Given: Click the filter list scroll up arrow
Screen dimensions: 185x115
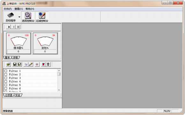Looking at the screenshot, I should click(59, 71).
